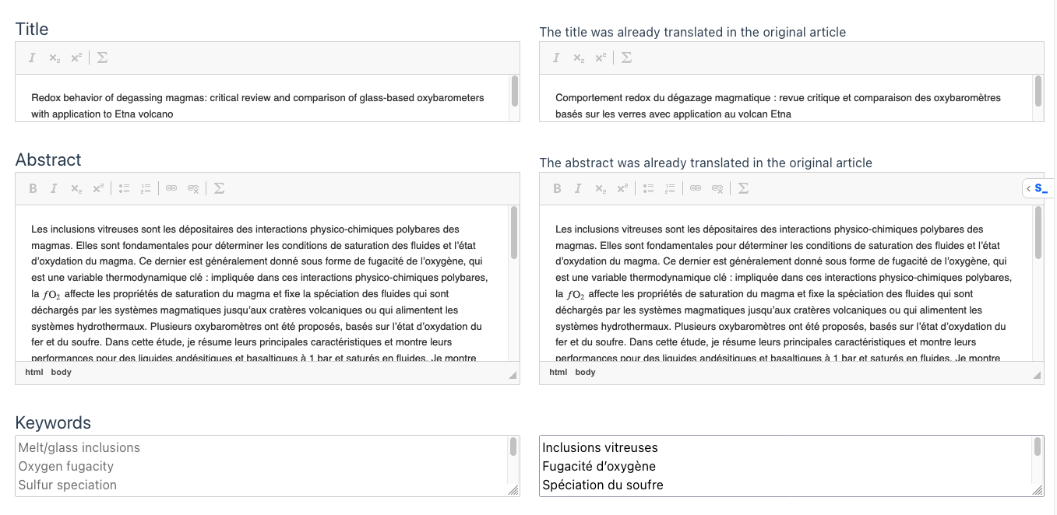Click Italic in the left Title editor toolbar
Viewport: 1057px width, 515px height.
click(32, 58)
